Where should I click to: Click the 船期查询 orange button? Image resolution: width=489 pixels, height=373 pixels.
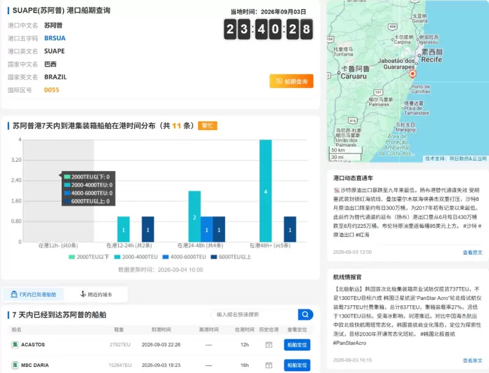pos(292,81)
